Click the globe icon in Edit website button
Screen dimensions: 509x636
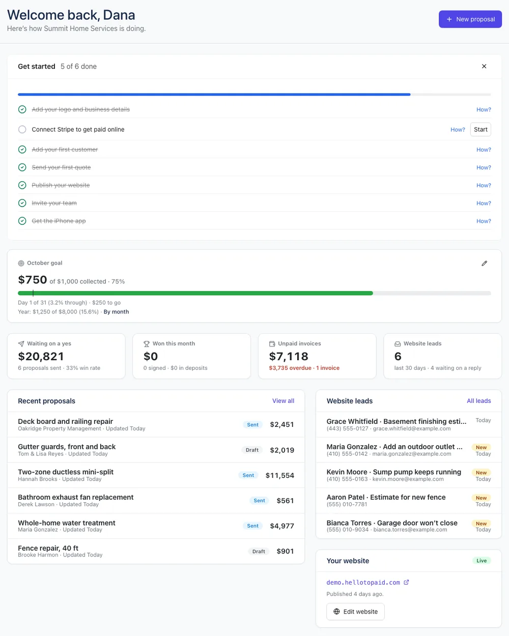click(x=336, y=612)
